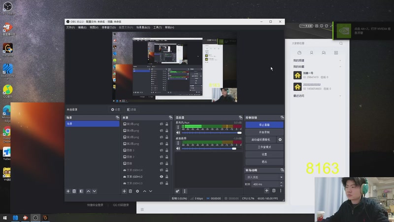Remove selected scene with trash icon
This screenshot has width=394, height=222.
pos(74,191)
